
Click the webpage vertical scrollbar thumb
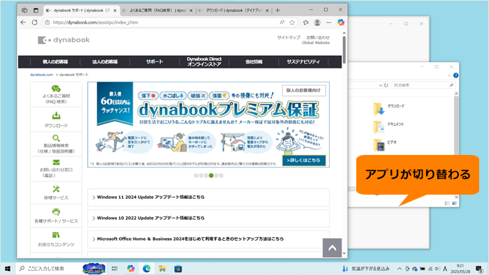coord(344,50)
